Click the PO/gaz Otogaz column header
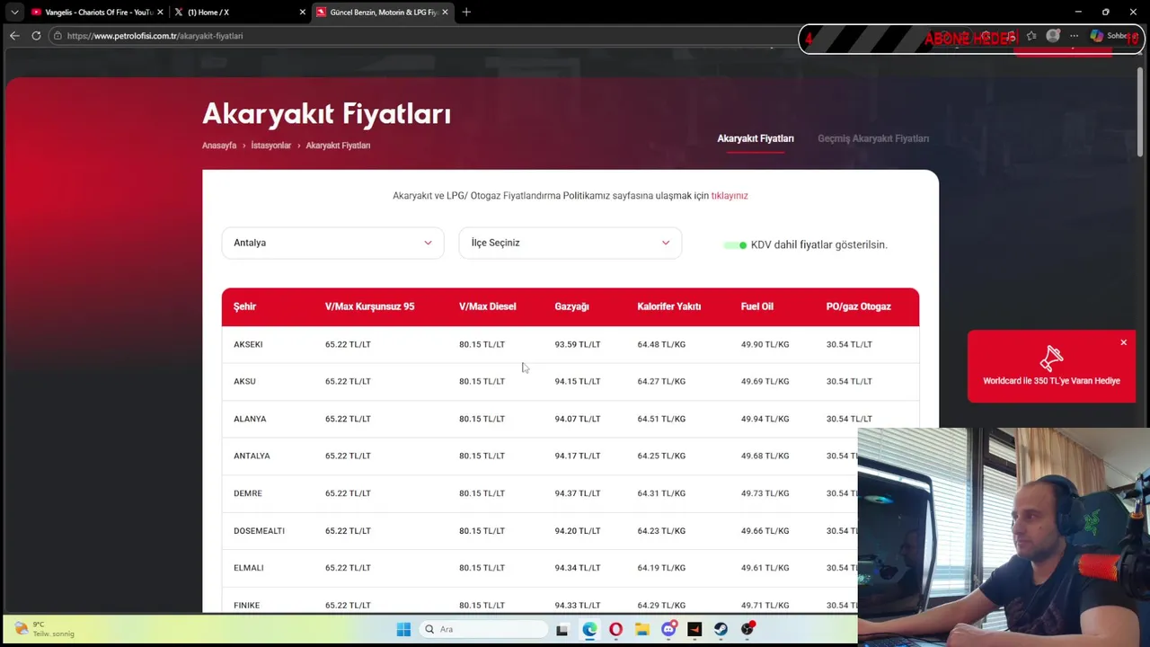The width and height of the screenshot is (1150, 647). pyautogui.click(x=858, y=306)
